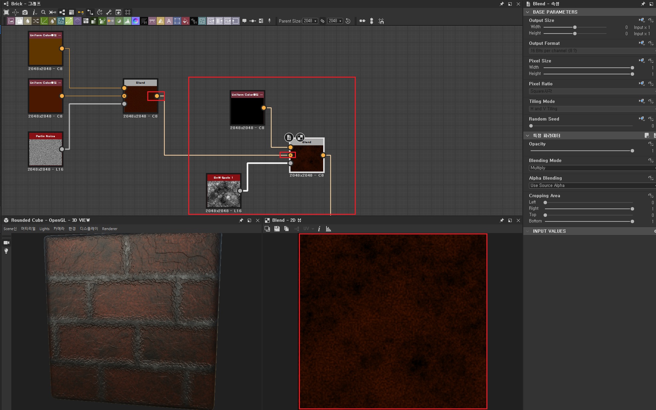Screen dimensions: 656x410
Task: Click the 3D view camera icon
Action: click(x=6, y=243)
